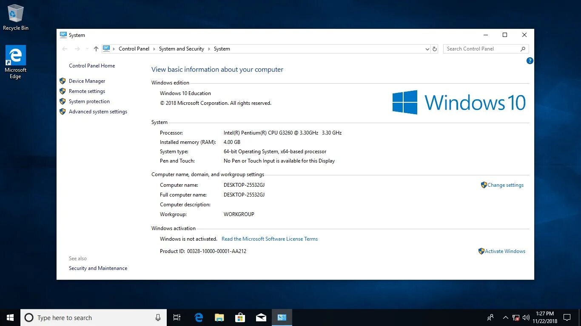Open Task View from the taskbar
The height and width of the screenshot is (326, 581).
click(177, 318)
